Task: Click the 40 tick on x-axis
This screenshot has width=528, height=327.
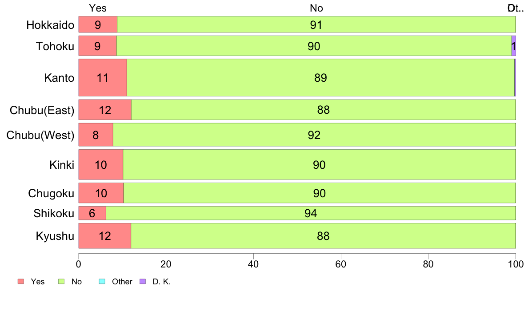Action: 253,264
